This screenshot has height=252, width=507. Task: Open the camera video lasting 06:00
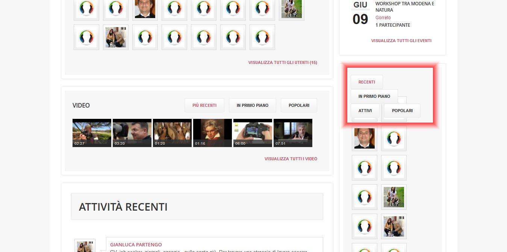253,133
